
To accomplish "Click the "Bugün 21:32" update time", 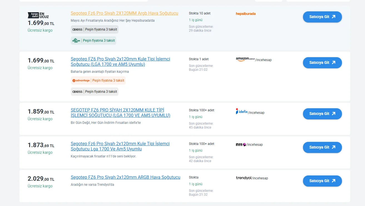I will (x=198, y=195).
